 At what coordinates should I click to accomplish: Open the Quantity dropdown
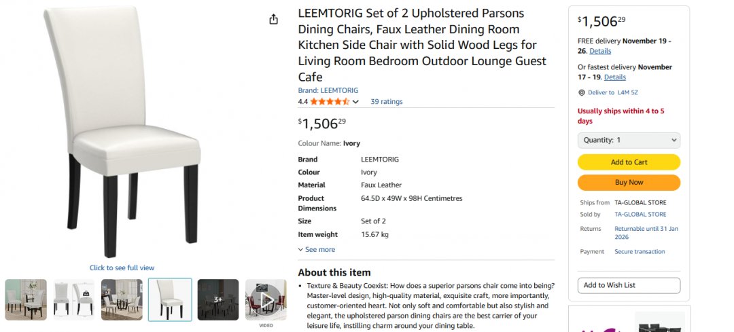pyautogui.click(x=629, y=140)
